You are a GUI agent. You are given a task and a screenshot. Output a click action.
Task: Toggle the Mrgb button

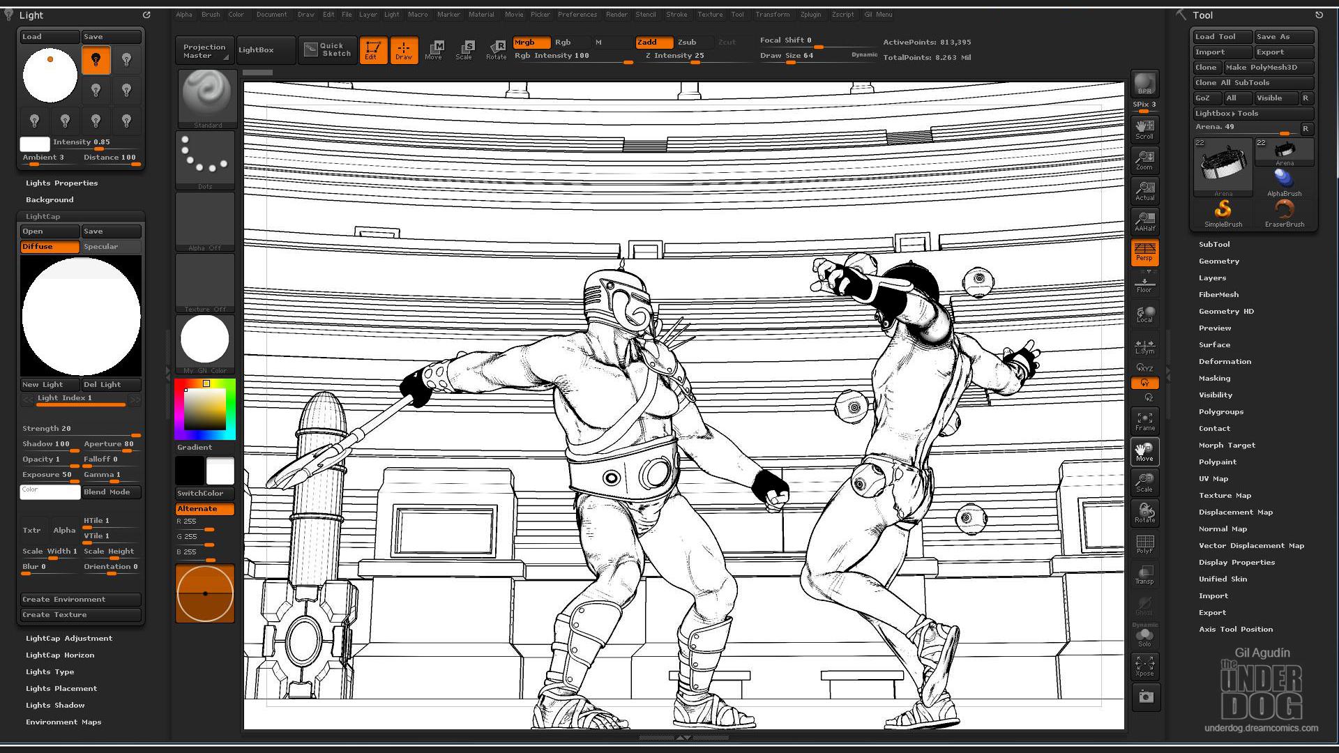(531, 43)
